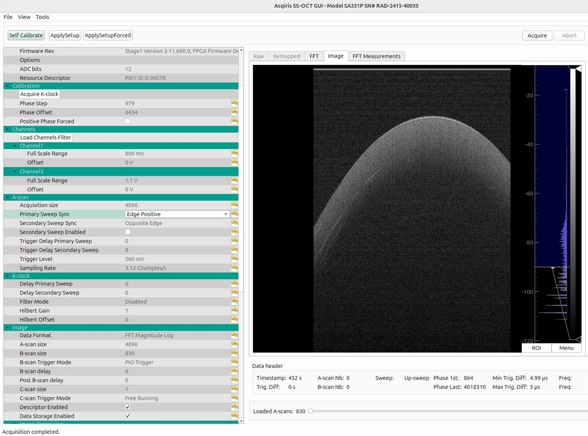Reset the Trigger Level value using its icon
The width and height of the screenshot is (588, 436).
234,259
